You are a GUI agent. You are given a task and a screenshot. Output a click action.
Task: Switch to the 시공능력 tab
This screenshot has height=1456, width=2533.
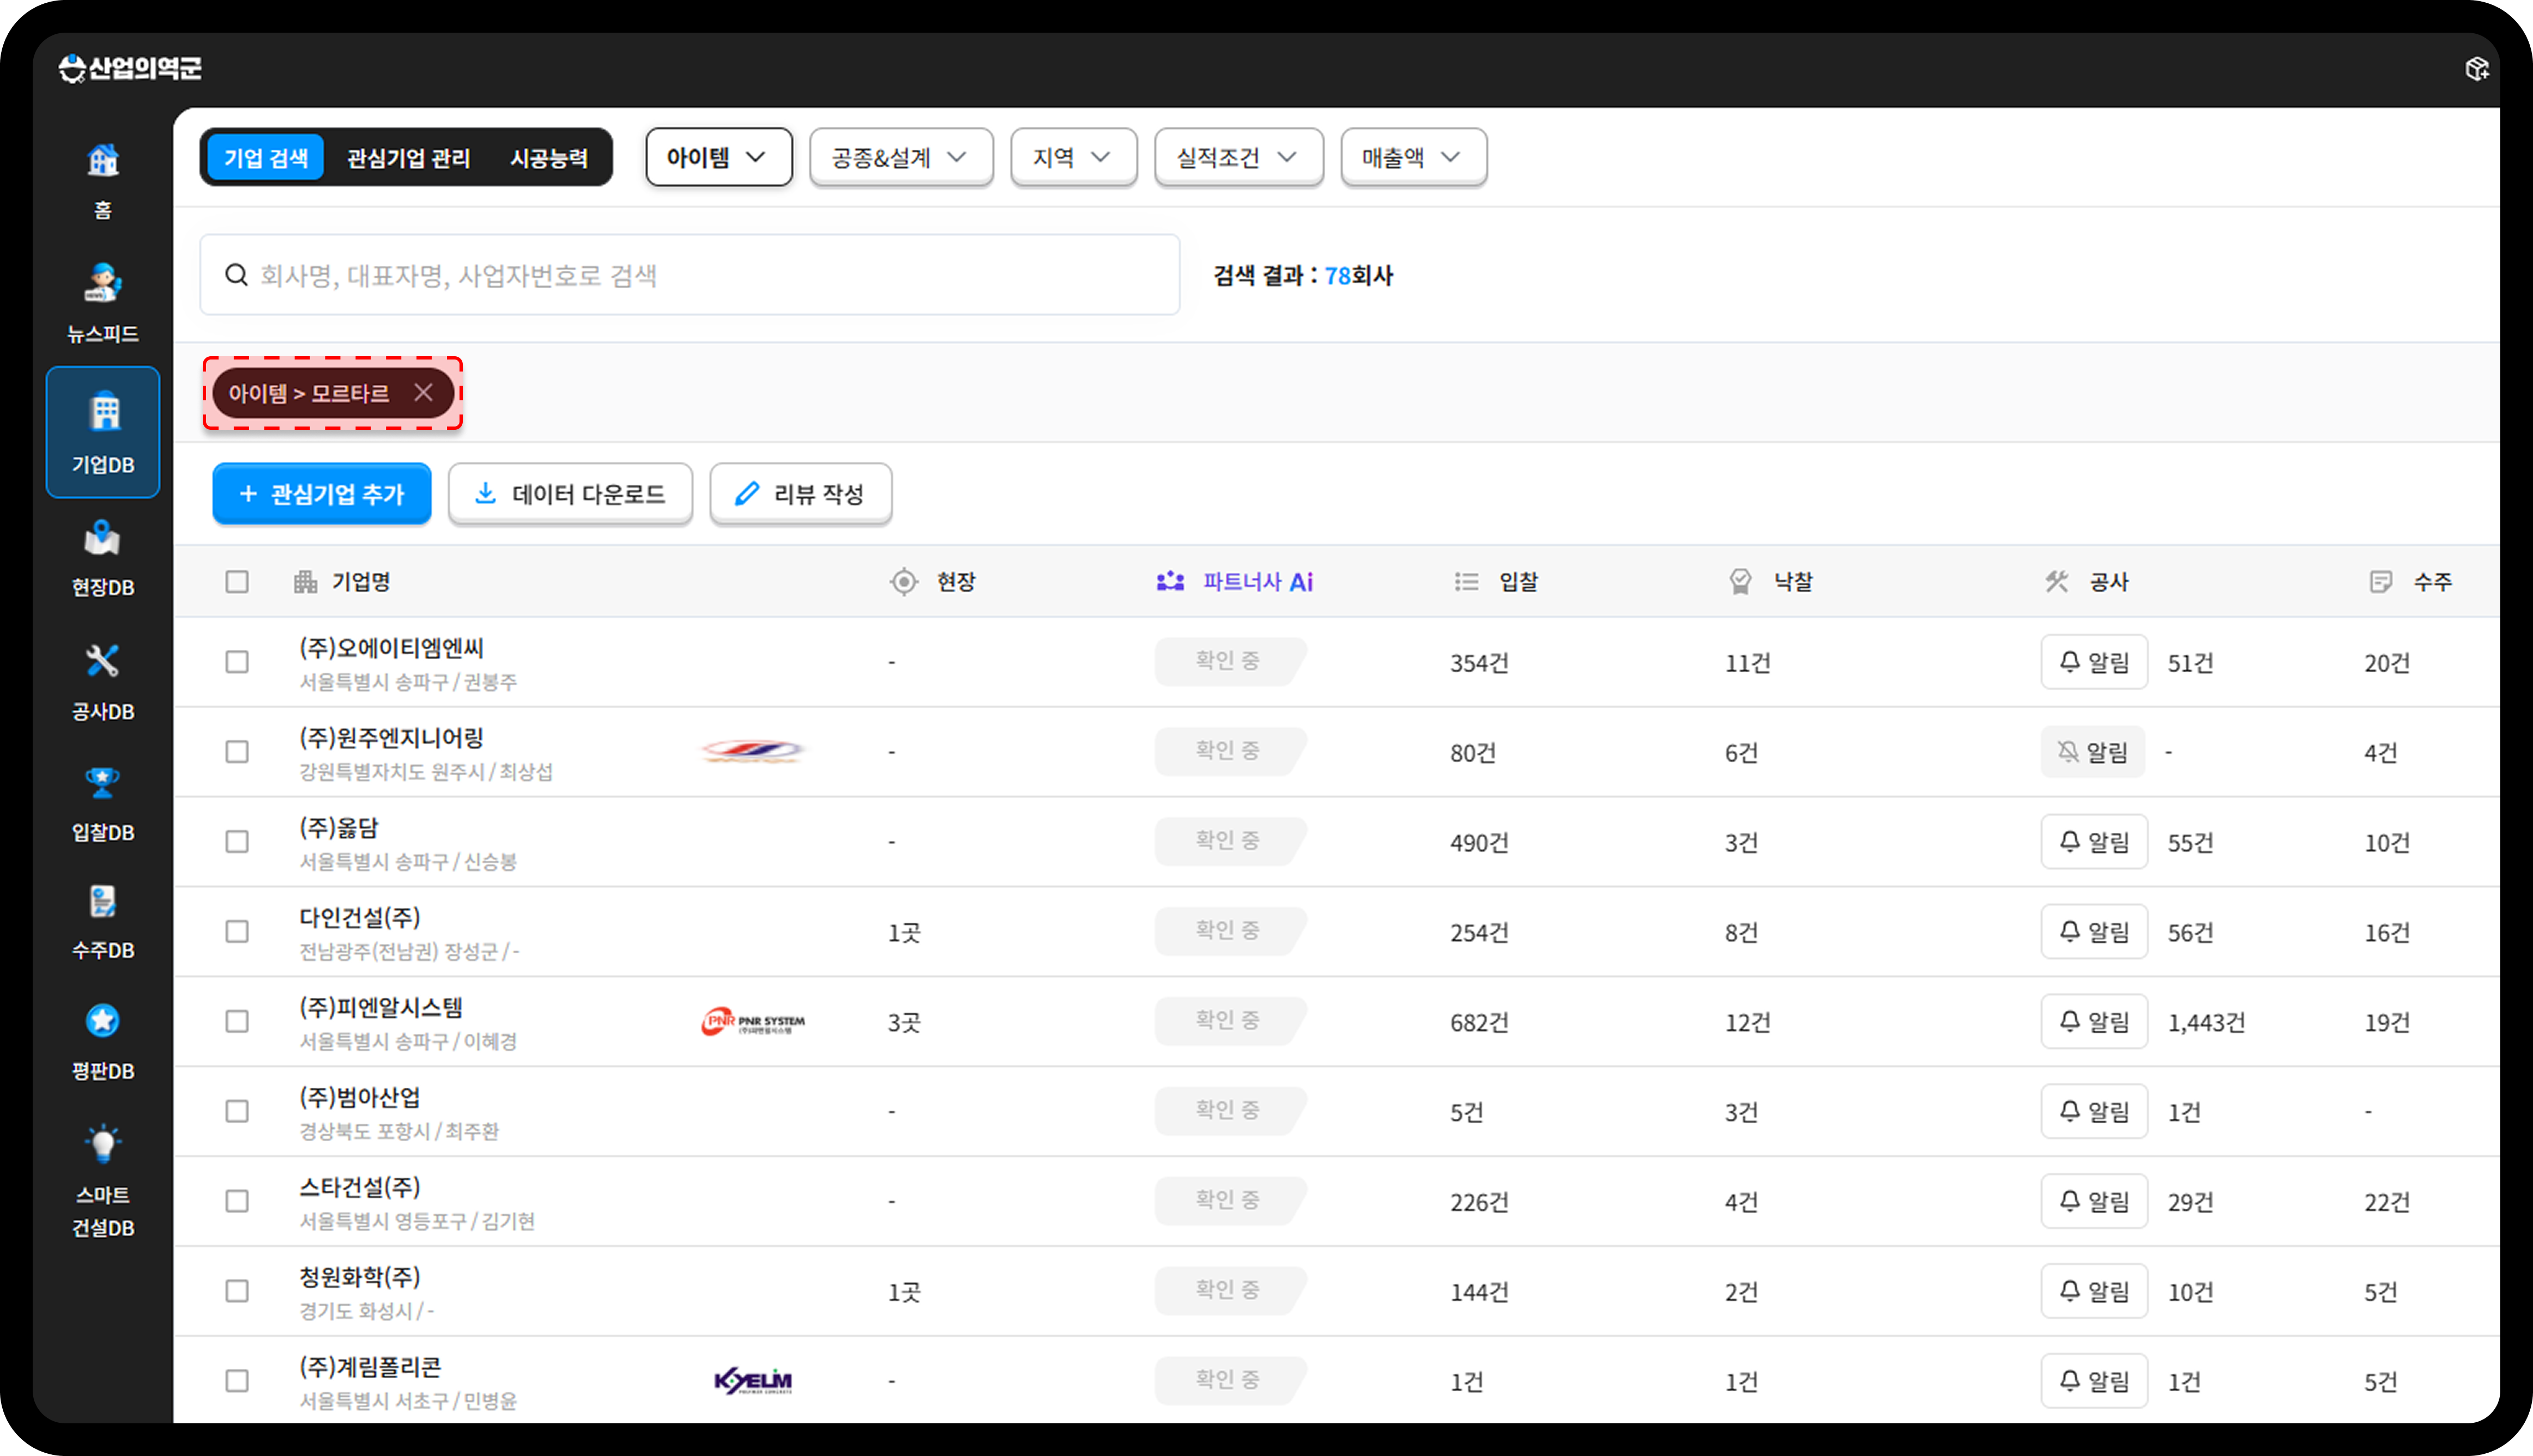(x=548, y=158)
